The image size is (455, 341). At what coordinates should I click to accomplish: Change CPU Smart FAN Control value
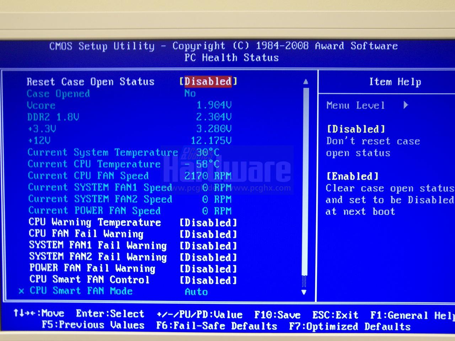pyautogui.click(x=208, y=280)
